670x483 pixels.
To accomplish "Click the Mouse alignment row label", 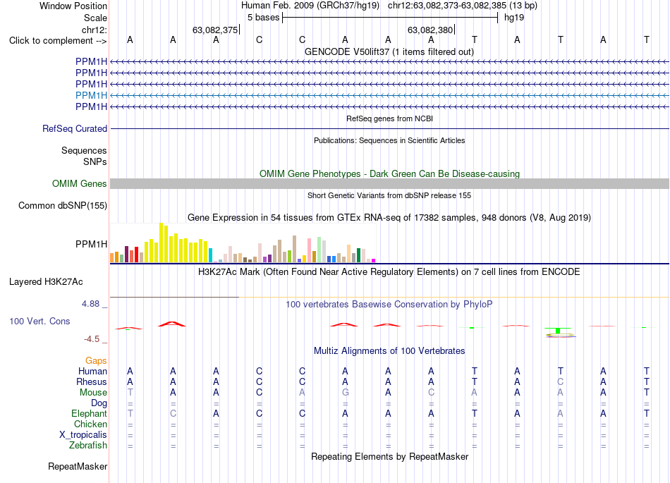I will [x=94, y=393].
